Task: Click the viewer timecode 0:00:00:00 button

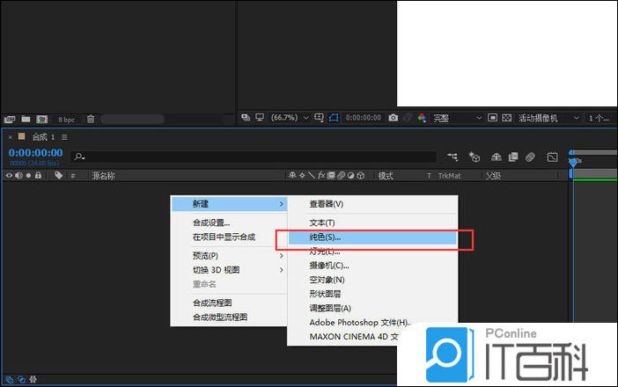Action: point(364,118)
